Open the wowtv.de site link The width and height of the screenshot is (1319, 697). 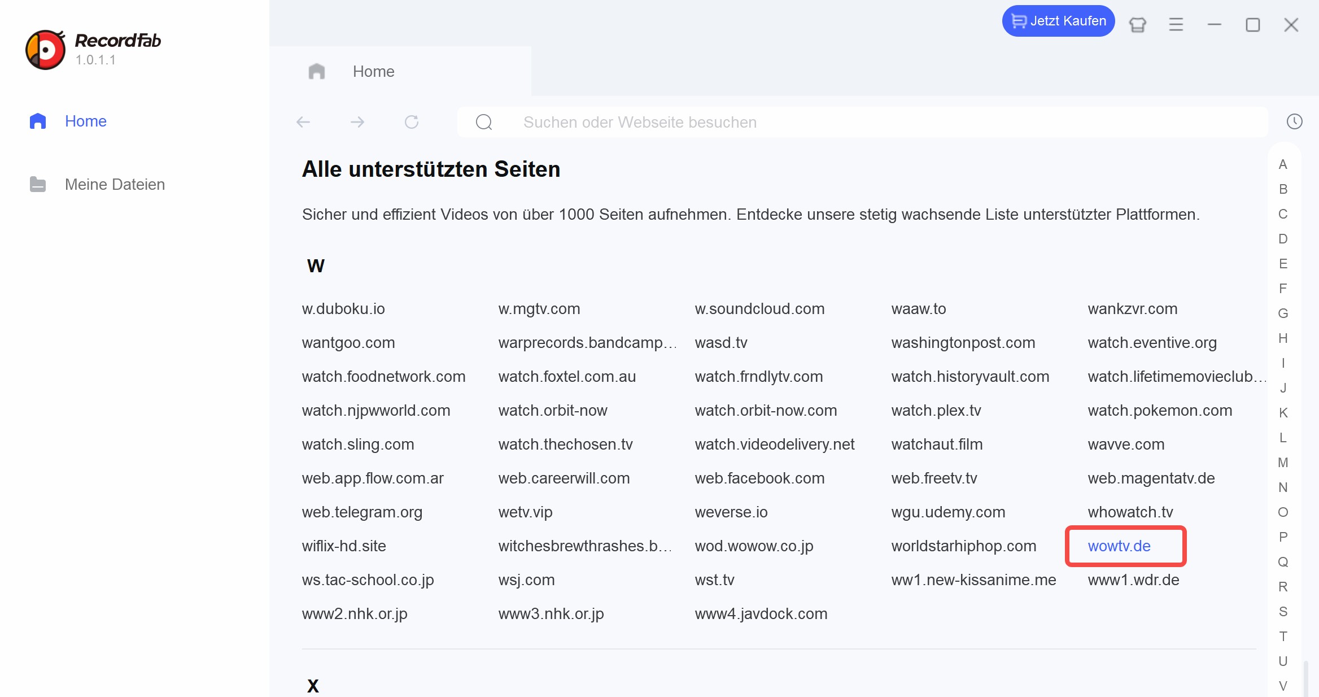click(1119, 546)
